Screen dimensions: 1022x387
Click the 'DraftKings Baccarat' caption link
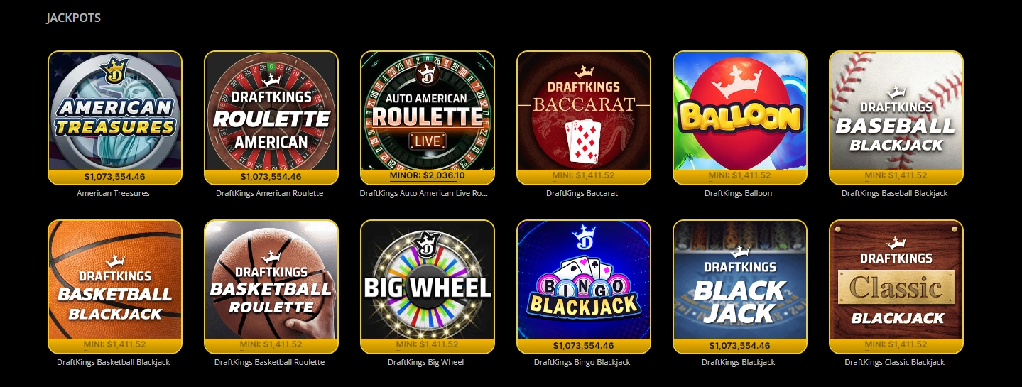point(582,193)
